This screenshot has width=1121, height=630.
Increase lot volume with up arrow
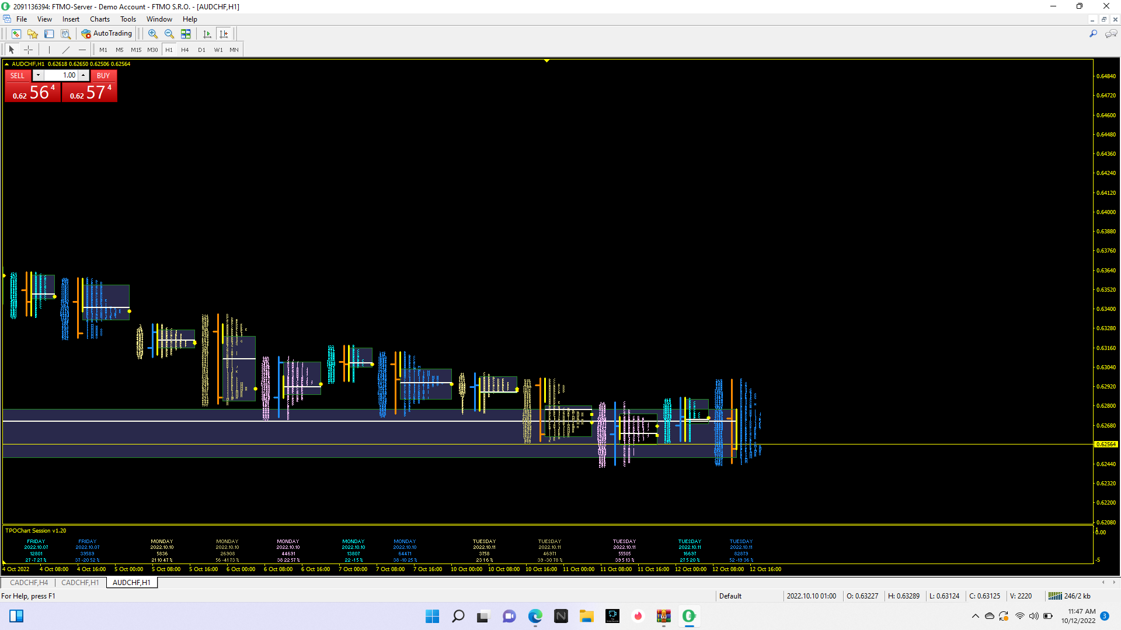tap(83, 75)
